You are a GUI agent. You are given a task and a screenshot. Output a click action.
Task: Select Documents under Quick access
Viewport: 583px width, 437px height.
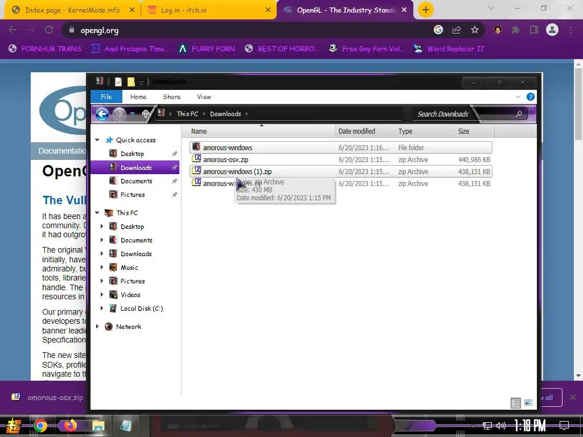coord(136,181)
